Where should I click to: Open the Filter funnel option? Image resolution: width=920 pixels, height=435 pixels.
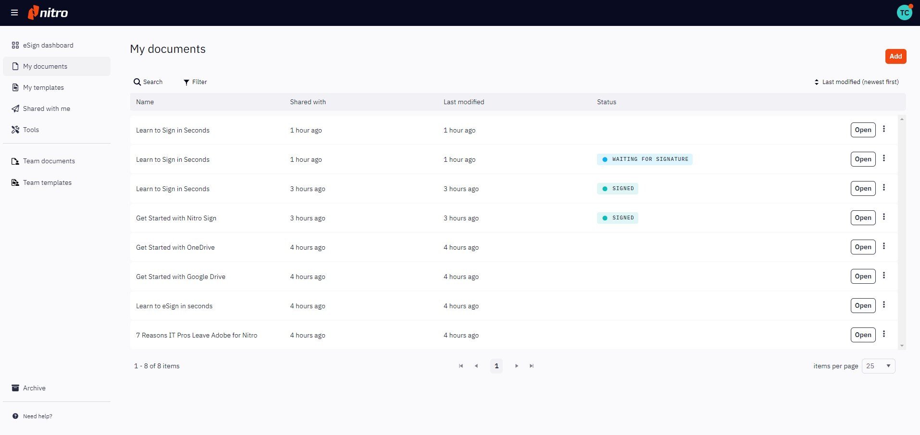click(186, 82)
